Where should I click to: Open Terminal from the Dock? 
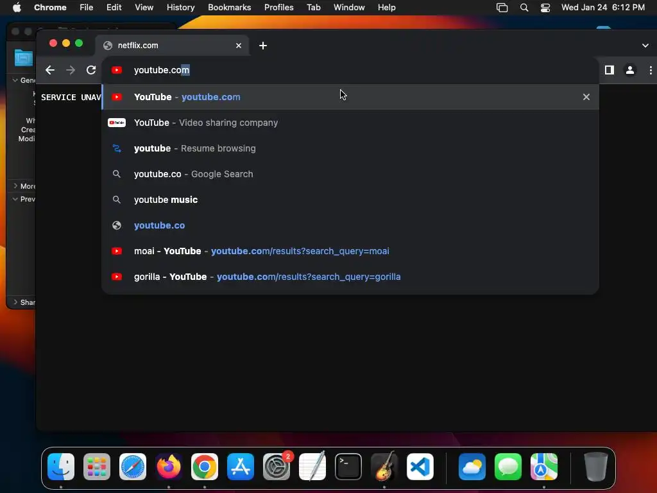pyautogui.click(x=348, y=466)
